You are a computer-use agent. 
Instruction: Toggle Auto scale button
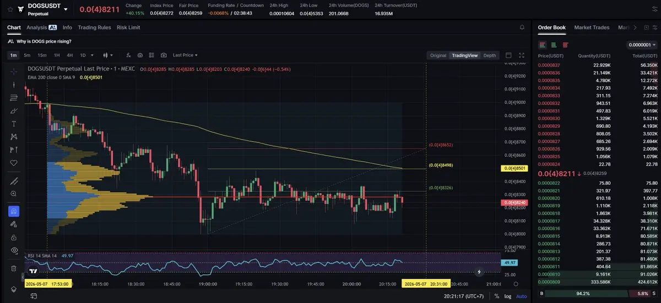tap(521, 296)
